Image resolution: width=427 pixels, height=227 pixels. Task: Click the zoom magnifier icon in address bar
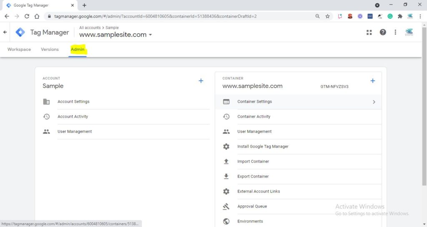tap(317, 16)
